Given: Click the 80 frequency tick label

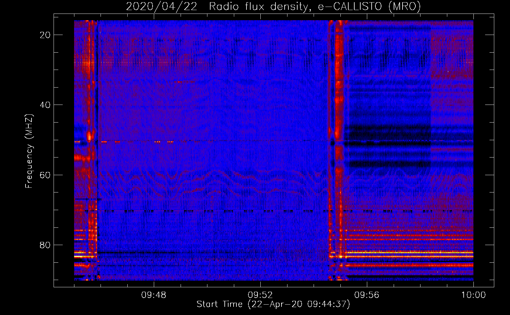Looking at the screenshot, I should pos(45,245).
